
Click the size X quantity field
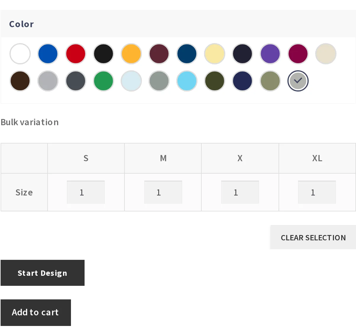click(240, 192)
